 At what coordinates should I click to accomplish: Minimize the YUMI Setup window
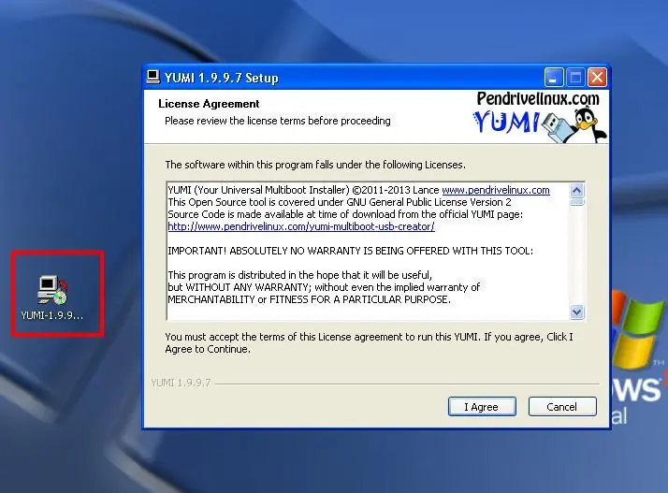pos(554,78)
